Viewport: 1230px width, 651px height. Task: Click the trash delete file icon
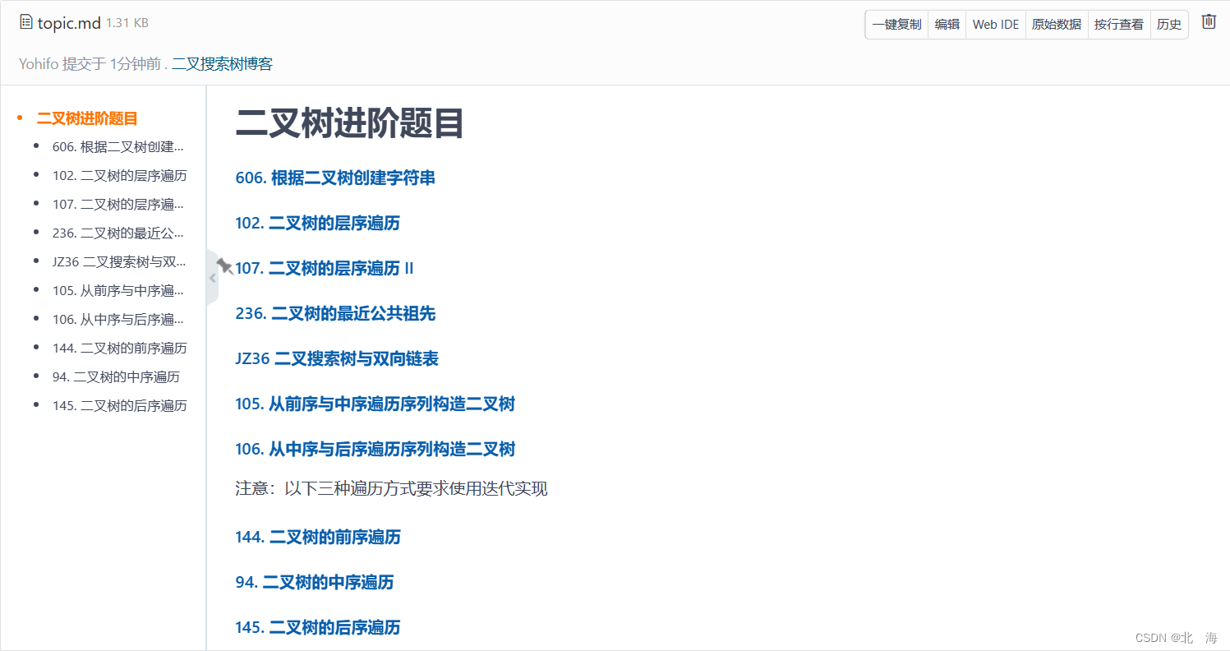[1209, 22]
